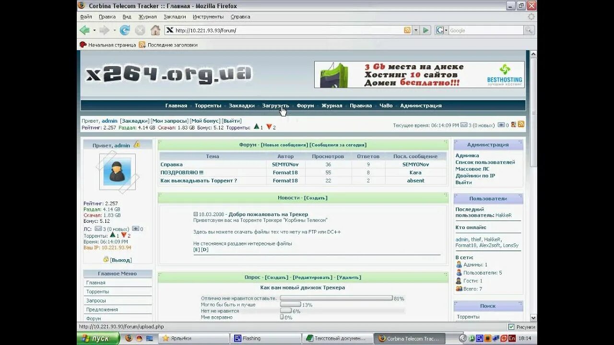Viewport: 614px width, 345px height.
Task: Open topic Как выкладывать Торрент ?
Action: pyautogui.click(x=199, y=181)
